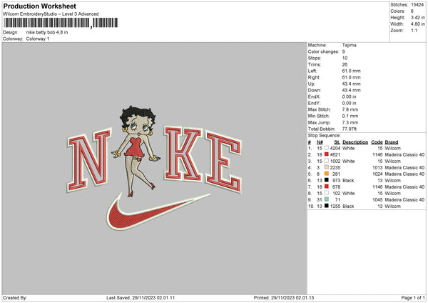Click stitch count '2235' in stop row 4
428x303 pixels.
click(x=335, y=168)
